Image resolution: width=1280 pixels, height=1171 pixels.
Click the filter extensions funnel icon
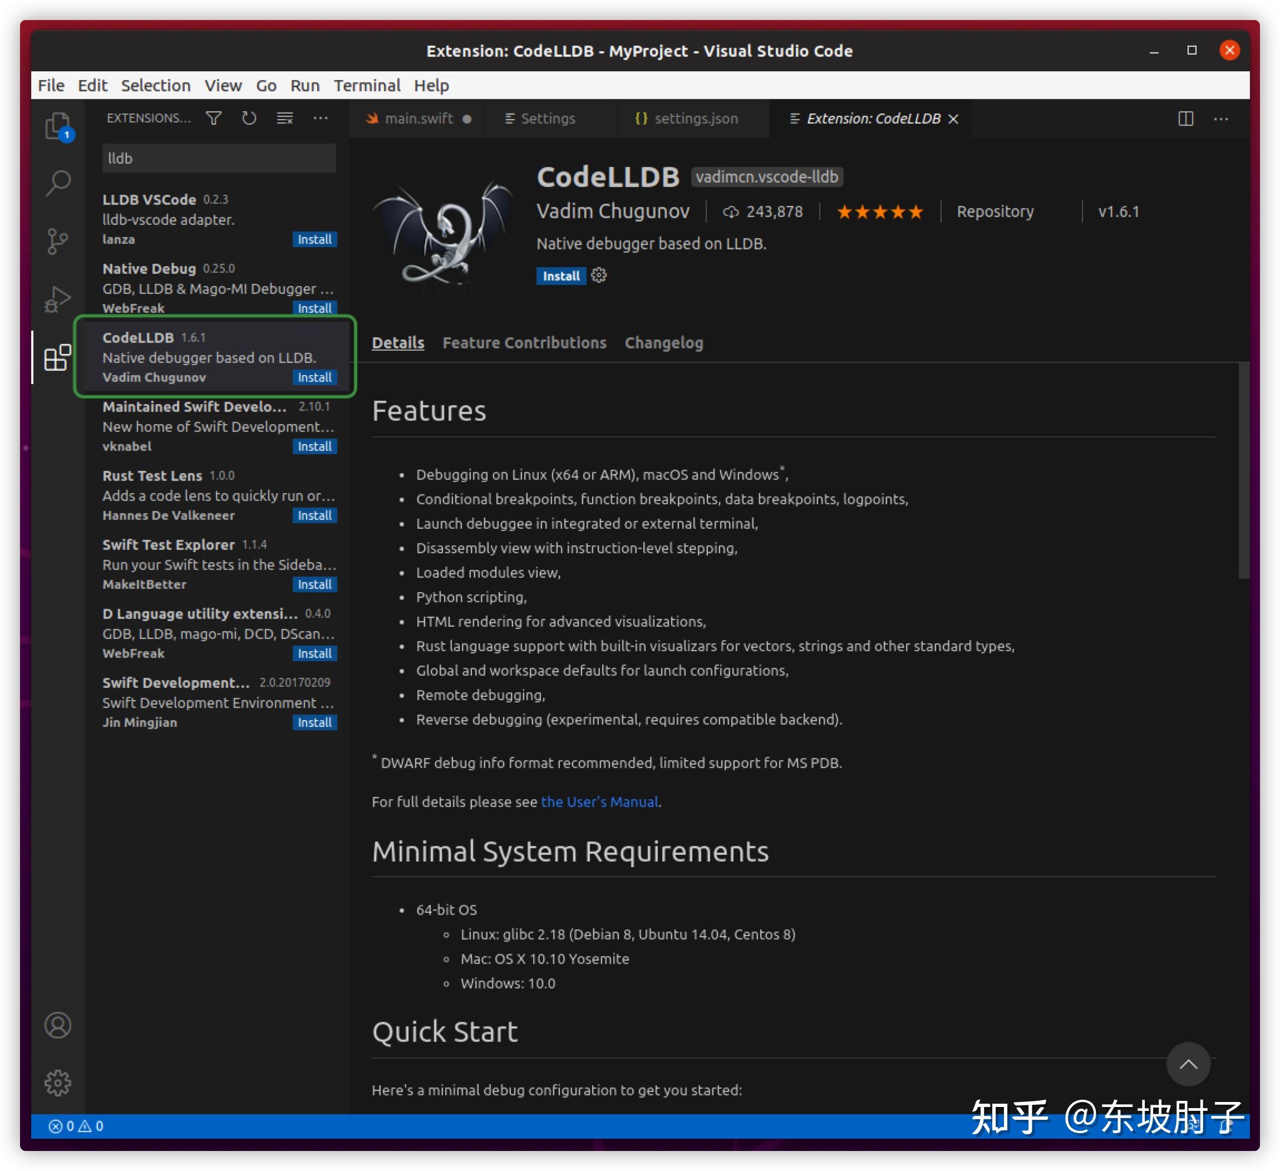tap(214, 118)
